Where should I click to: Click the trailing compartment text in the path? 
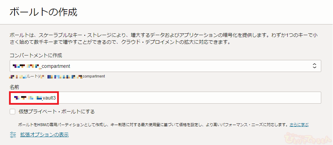coord(93,76)
